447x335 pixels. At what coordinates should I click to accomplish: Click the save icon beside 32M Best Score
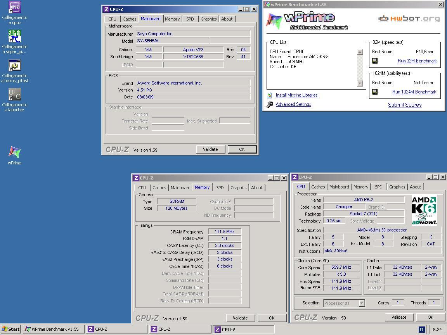click(375, 60)
